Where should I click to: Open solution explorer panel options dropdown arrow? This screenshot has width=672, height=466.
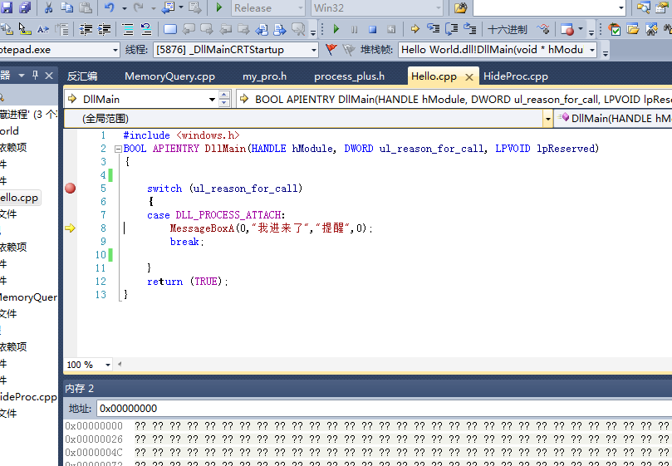22,76
